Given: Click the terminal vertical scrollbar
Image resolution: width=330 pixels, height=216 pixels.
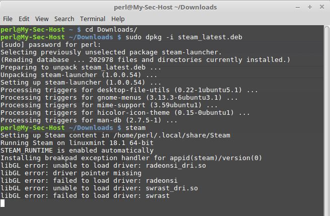Looking at the screenshot, I should point(327,121).
